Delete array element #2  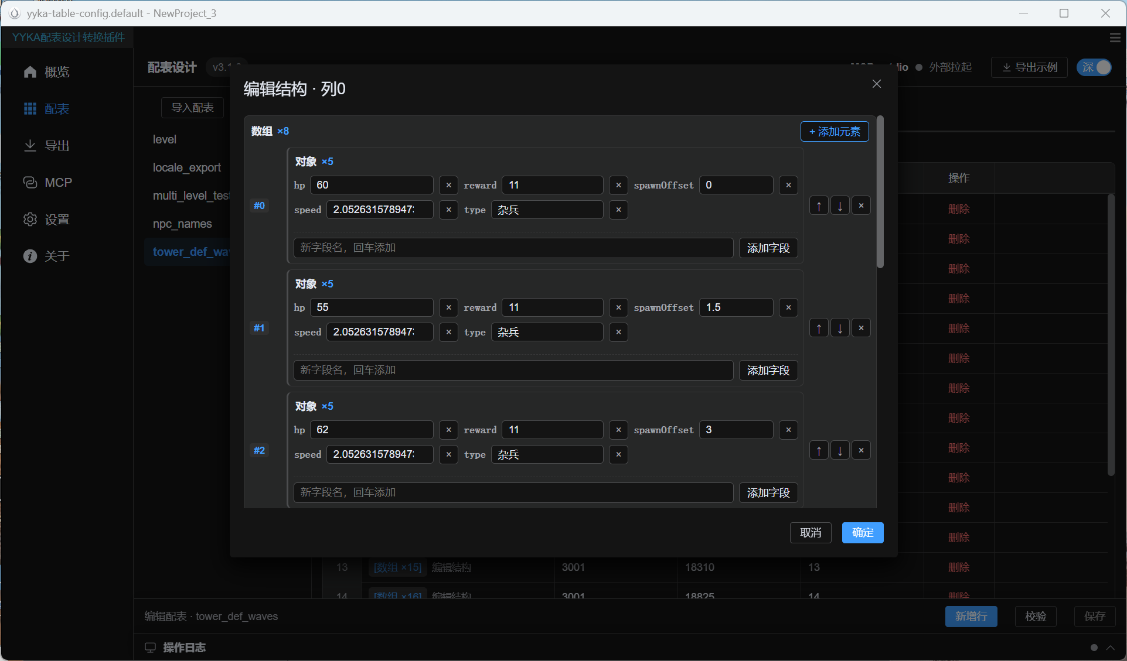point(861,450)
